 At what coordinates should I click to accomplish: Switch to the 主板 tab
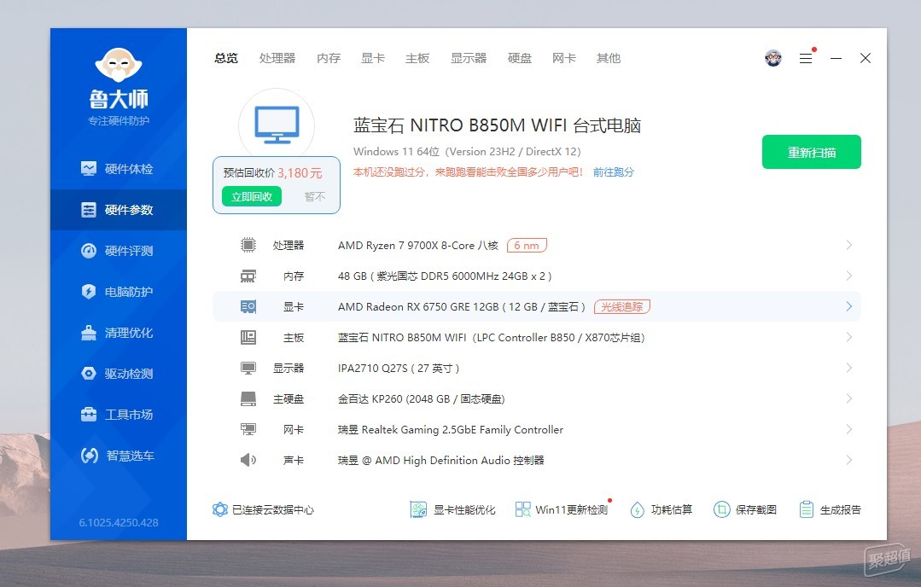click(x=417, y=58)
